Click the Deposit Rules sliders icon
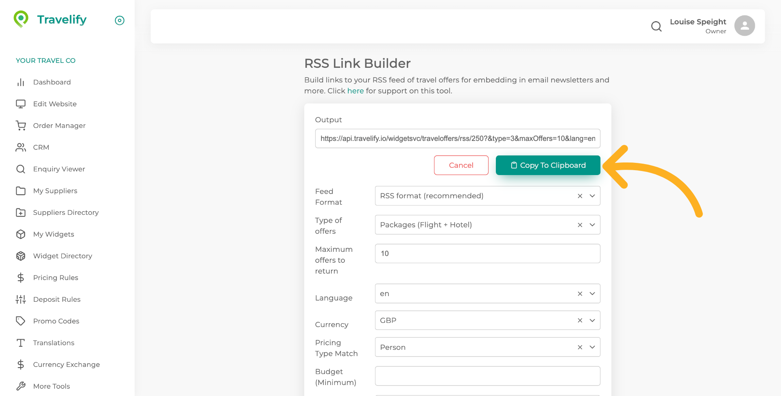This screenshot has width=781, height=396. coord(21,299)
